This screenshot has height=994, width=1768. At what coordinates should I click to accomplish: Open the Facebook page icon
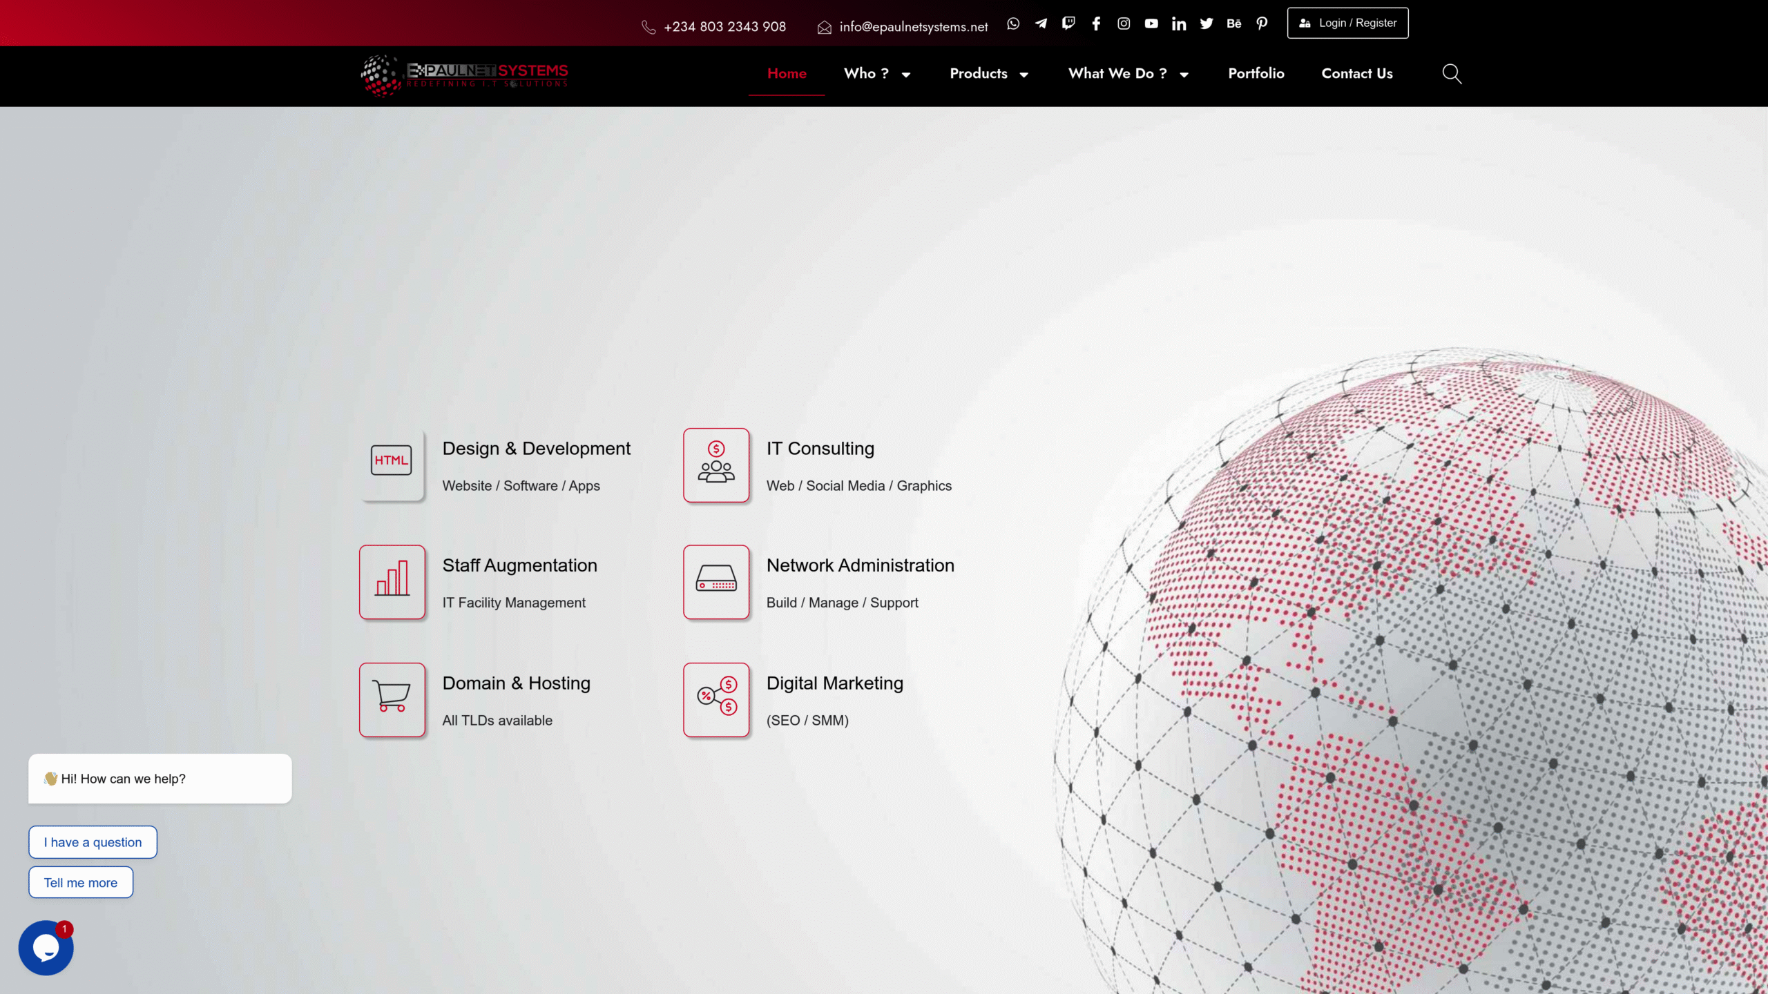(1096, 23)
